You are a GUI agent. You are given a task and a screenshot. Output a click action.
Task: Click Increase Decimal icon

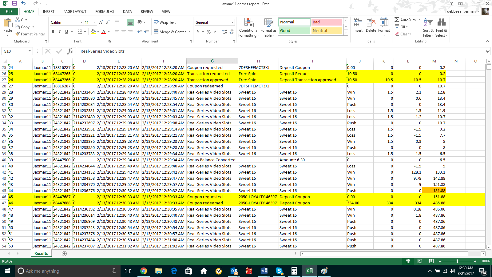[x=224, y=32]
